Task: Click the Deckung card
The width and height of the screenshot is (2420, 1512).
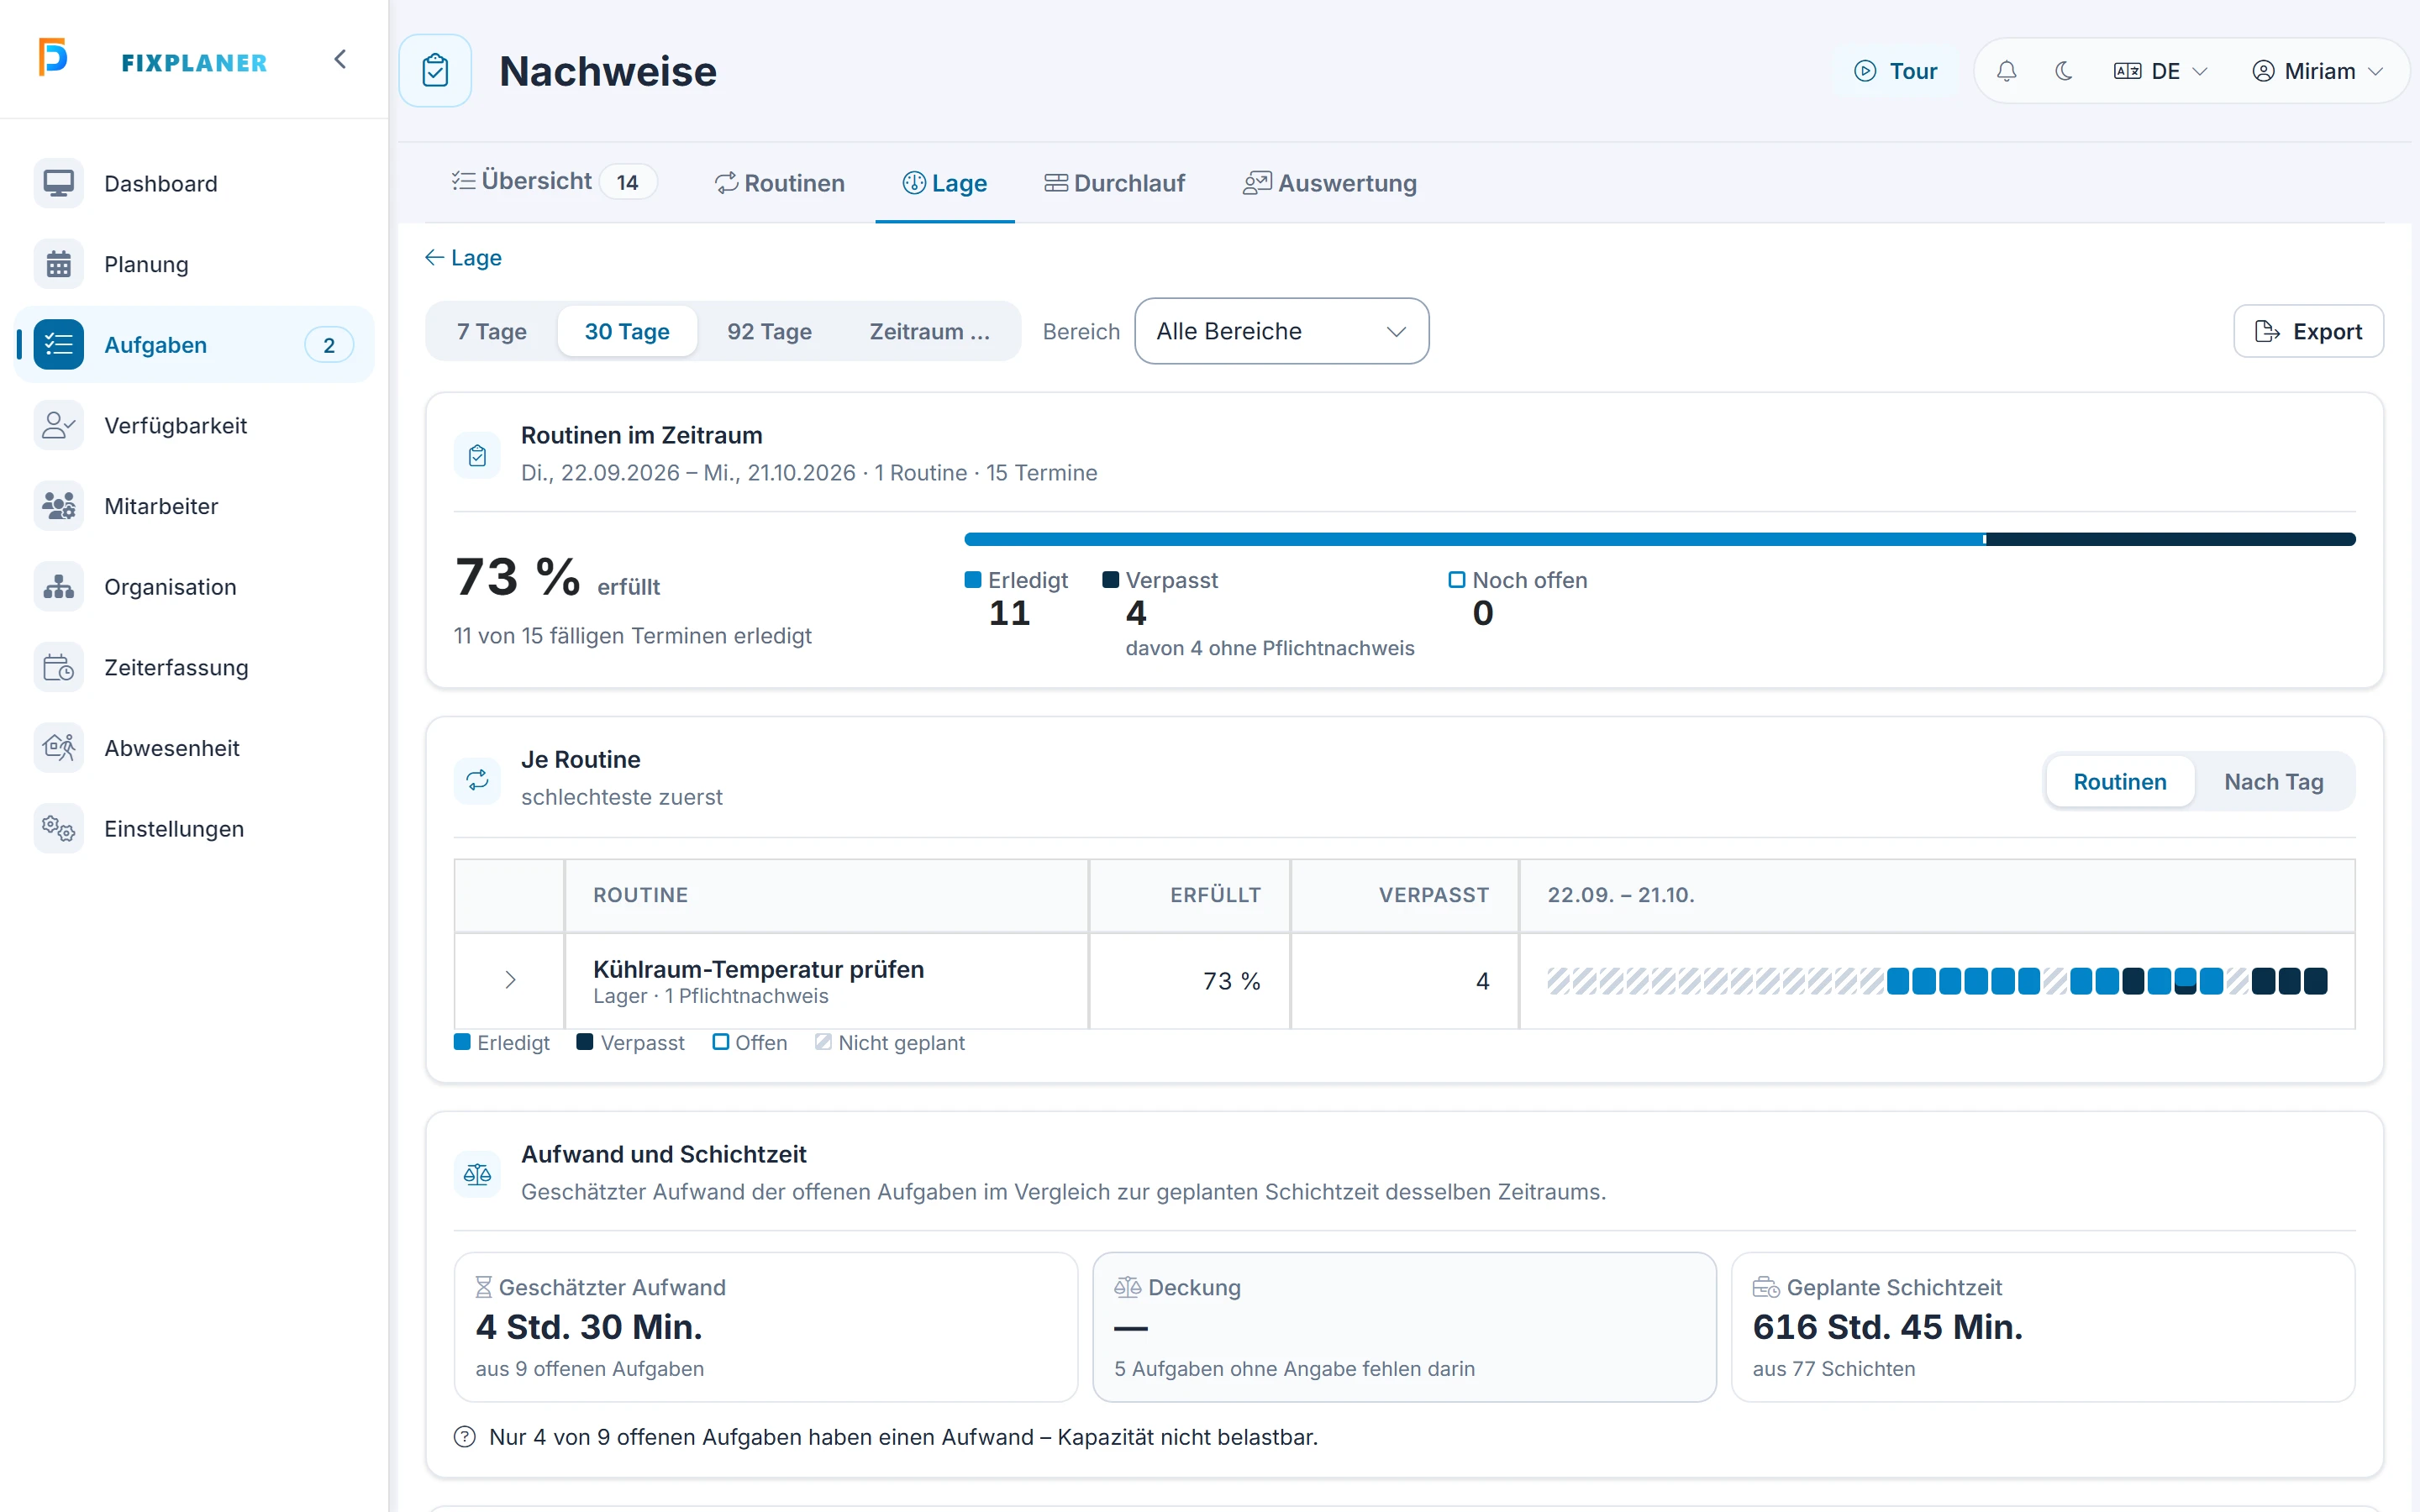Action: [x=1404, y=1327]
